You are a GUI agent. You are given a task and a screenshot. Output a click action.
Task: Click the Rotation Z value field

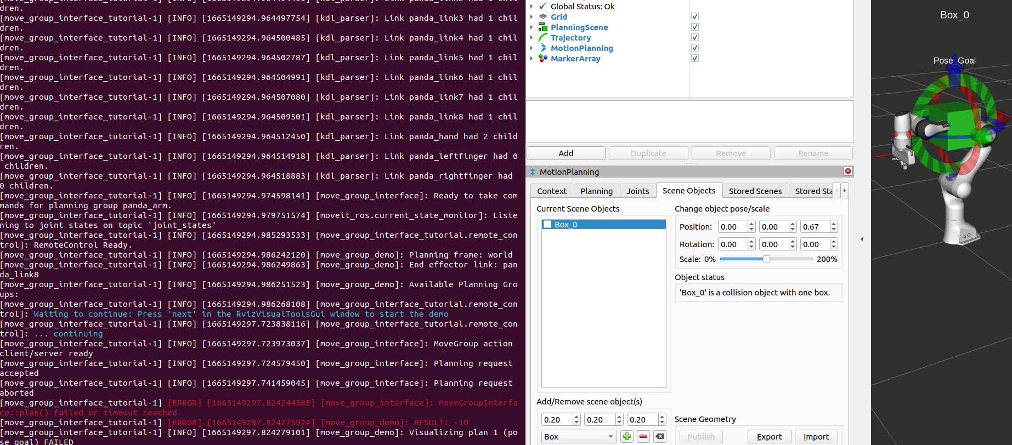coord(815,244)
